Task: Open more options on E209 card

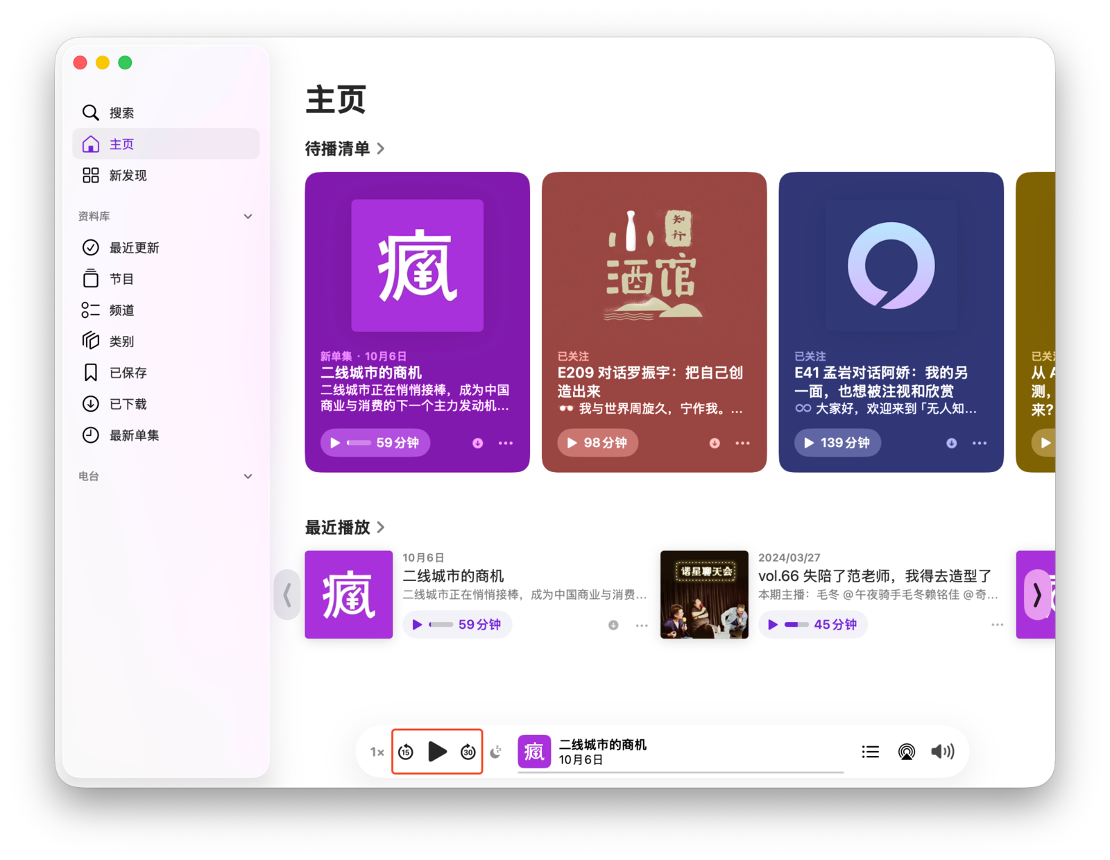Action: [x=742, y=443]
